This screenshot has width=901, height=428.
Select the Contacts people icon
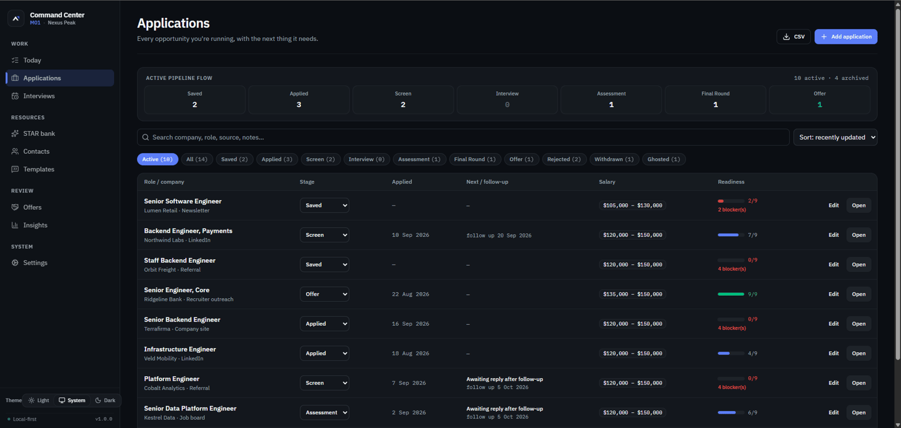pos(15,151)
